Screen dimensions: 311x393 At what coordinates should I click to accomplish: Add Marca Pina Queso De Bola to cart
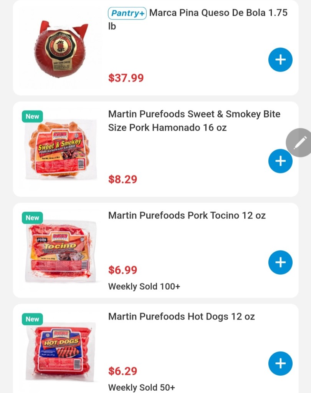tap(280, 60)
